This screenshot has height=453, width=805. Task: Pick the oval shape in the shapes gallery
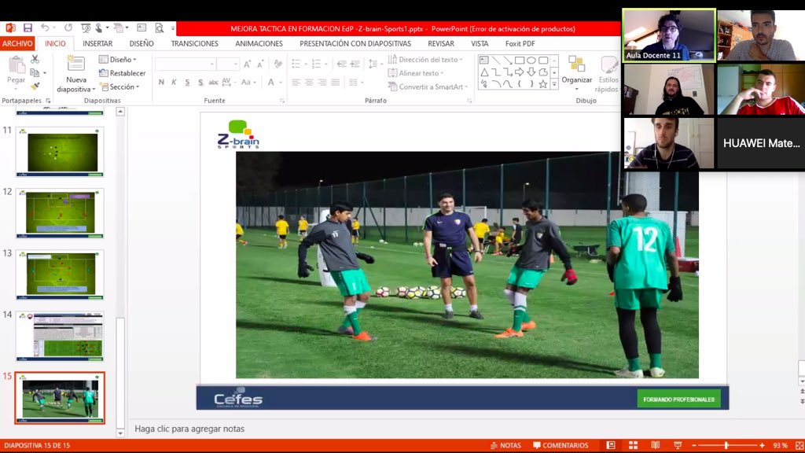click(x=531, y=61)
